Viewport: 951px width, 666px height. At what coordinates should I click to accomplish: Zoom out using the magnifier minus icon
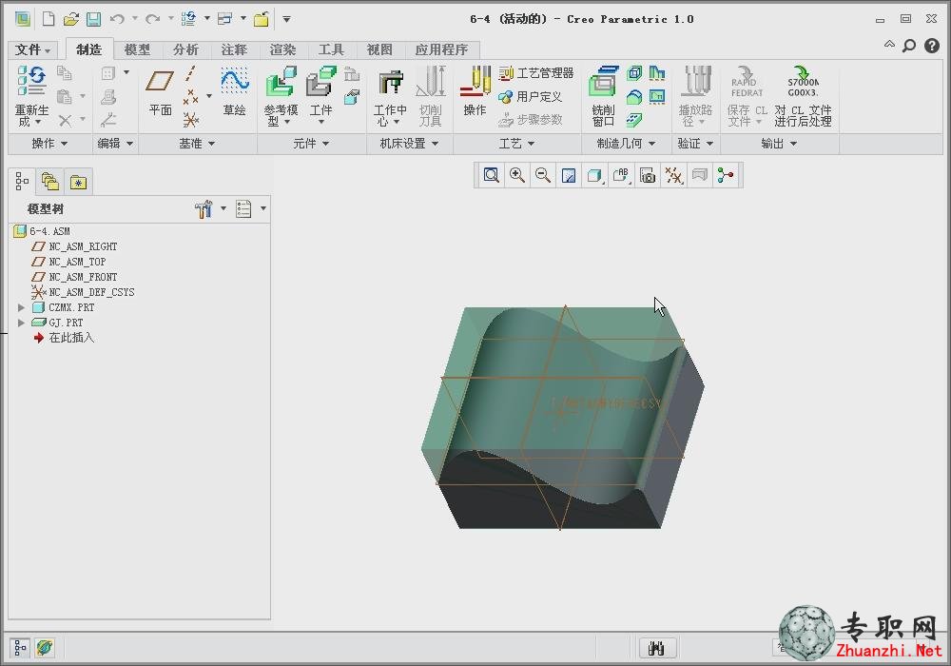pyautogui.click(x=543, y=175)
